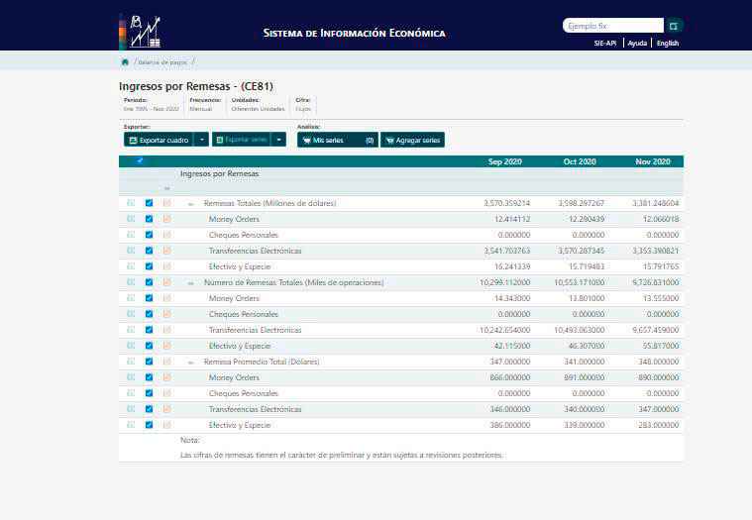Click chart icon for Número de Remesas Totales
Screen dimensions: 752x520
[131, 282]
